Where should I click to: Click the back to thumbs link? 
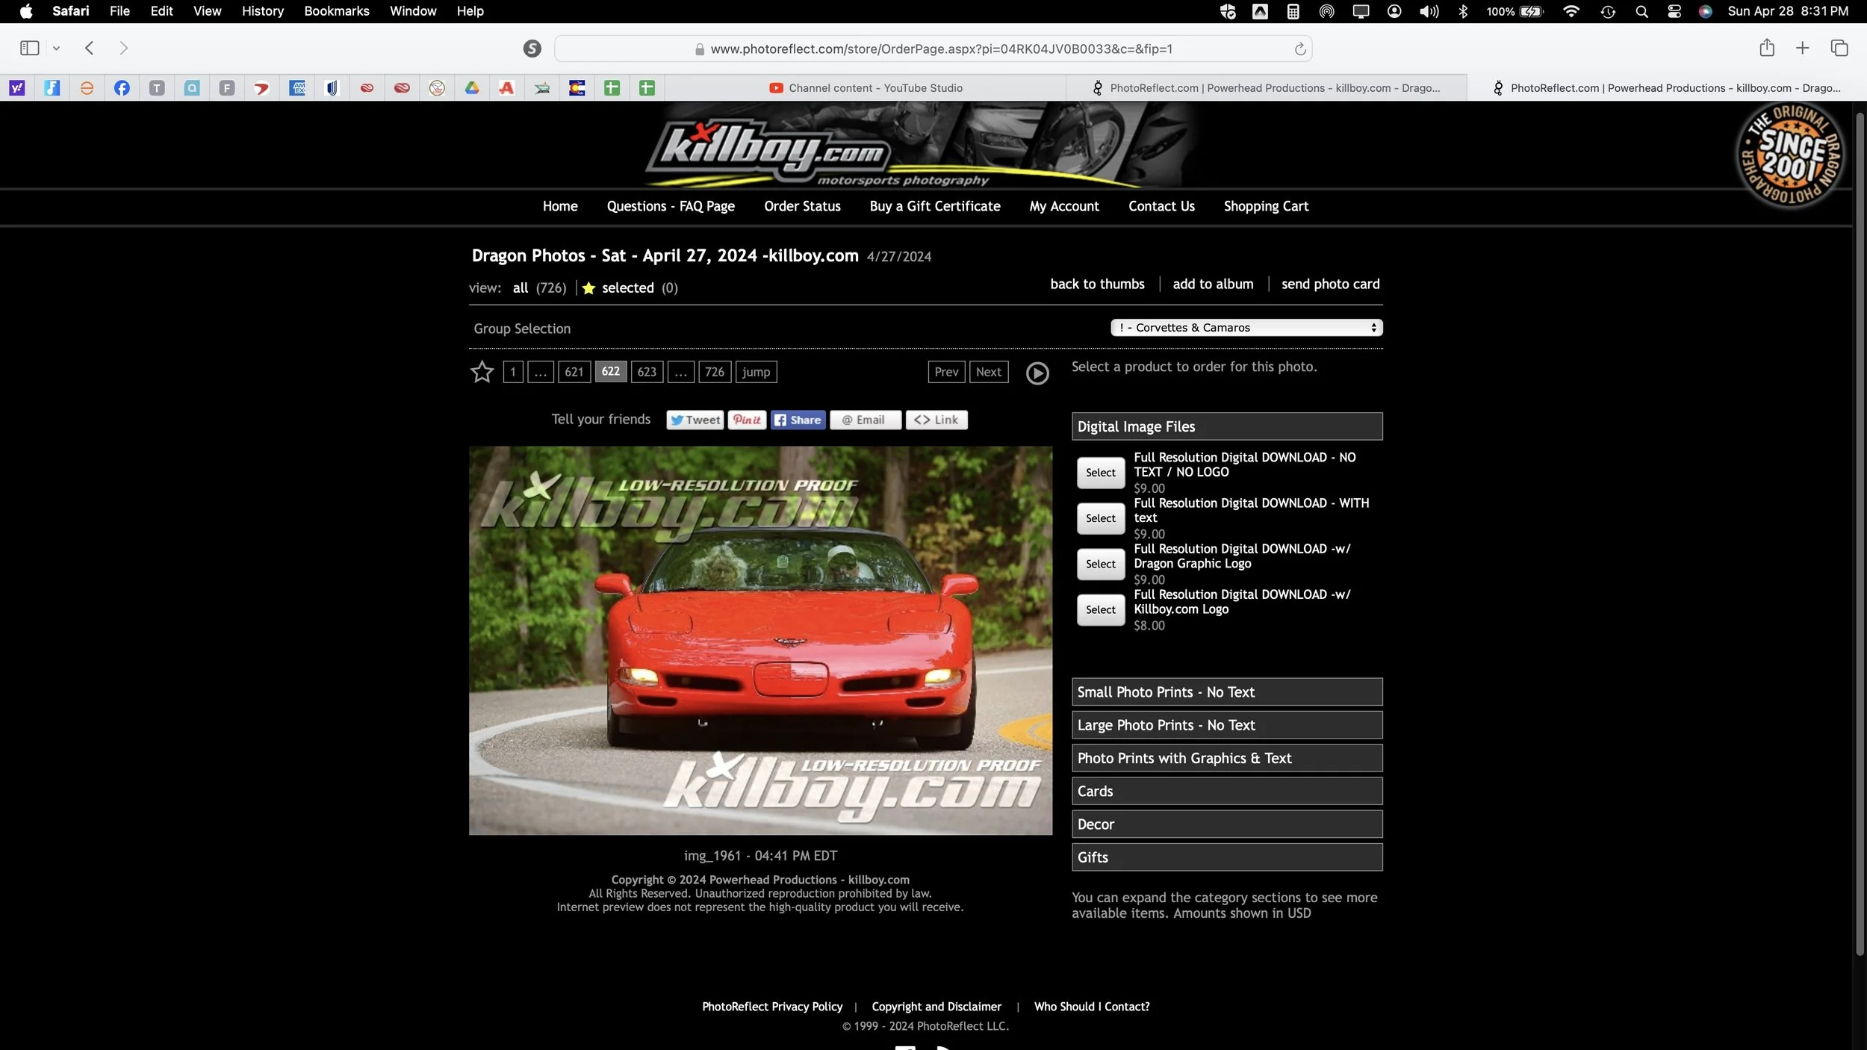pyautogui.click(x=1096, y=284)
